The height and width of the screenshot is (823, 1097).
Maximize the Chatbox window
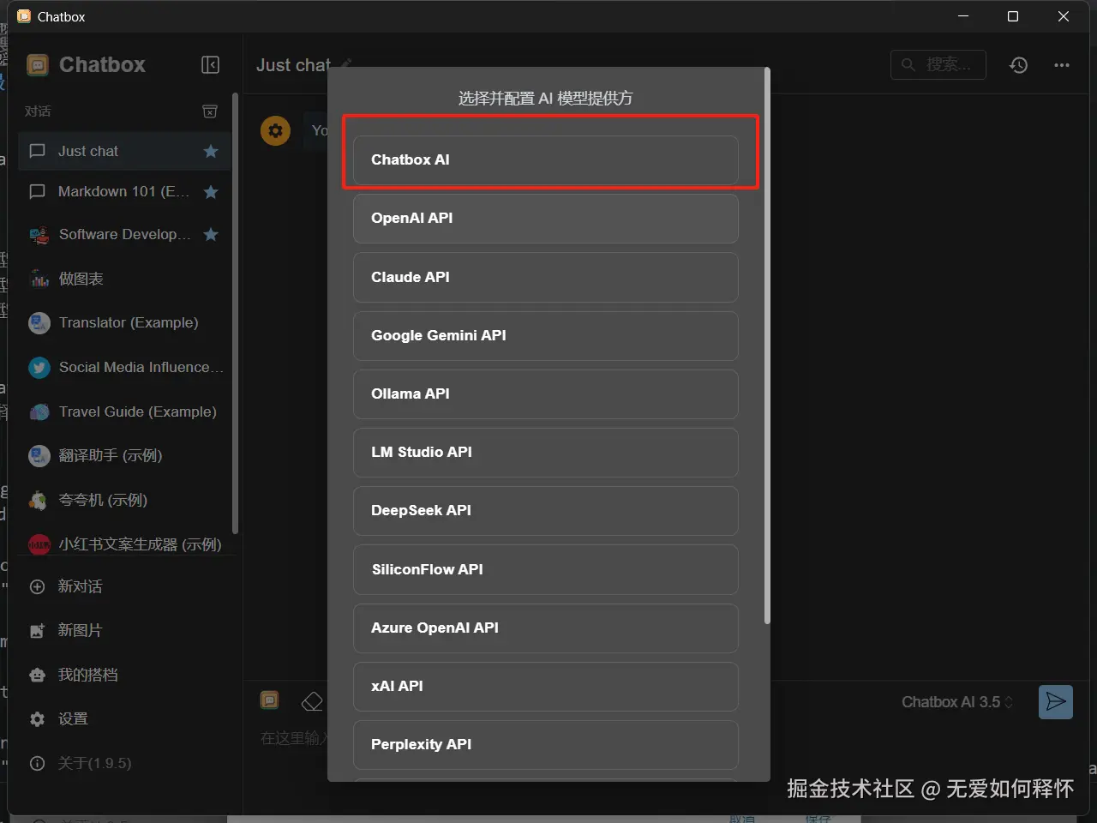(x=1013, y=16)
